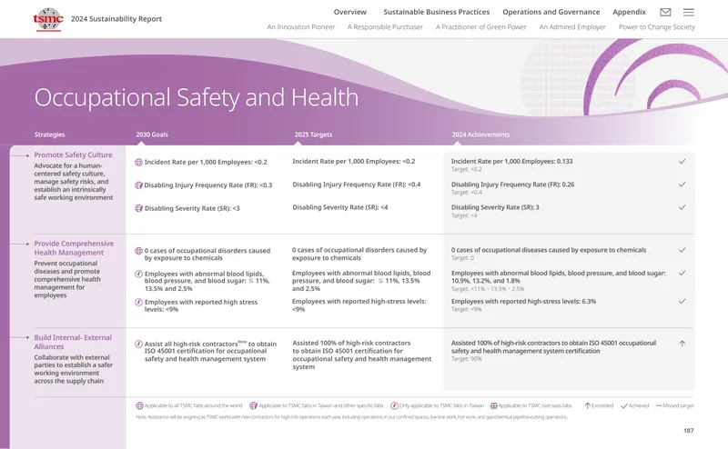Click the Missed target dash legend icon
The width and height of the screenshot is (728, 449).
pyautogui.click(x=659, y=406)
